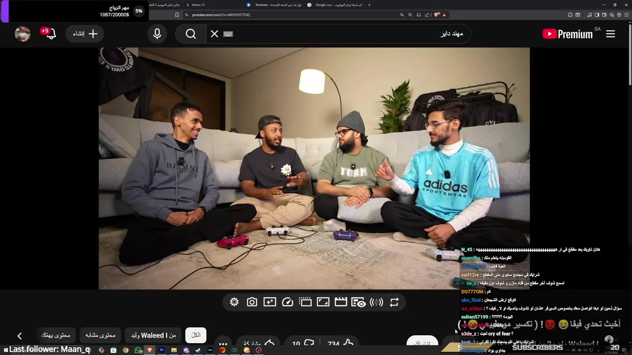Viewport: 632px width, 355px height.
Task: Bookmark this page with the bookmark icon
Action: point(177,15)
